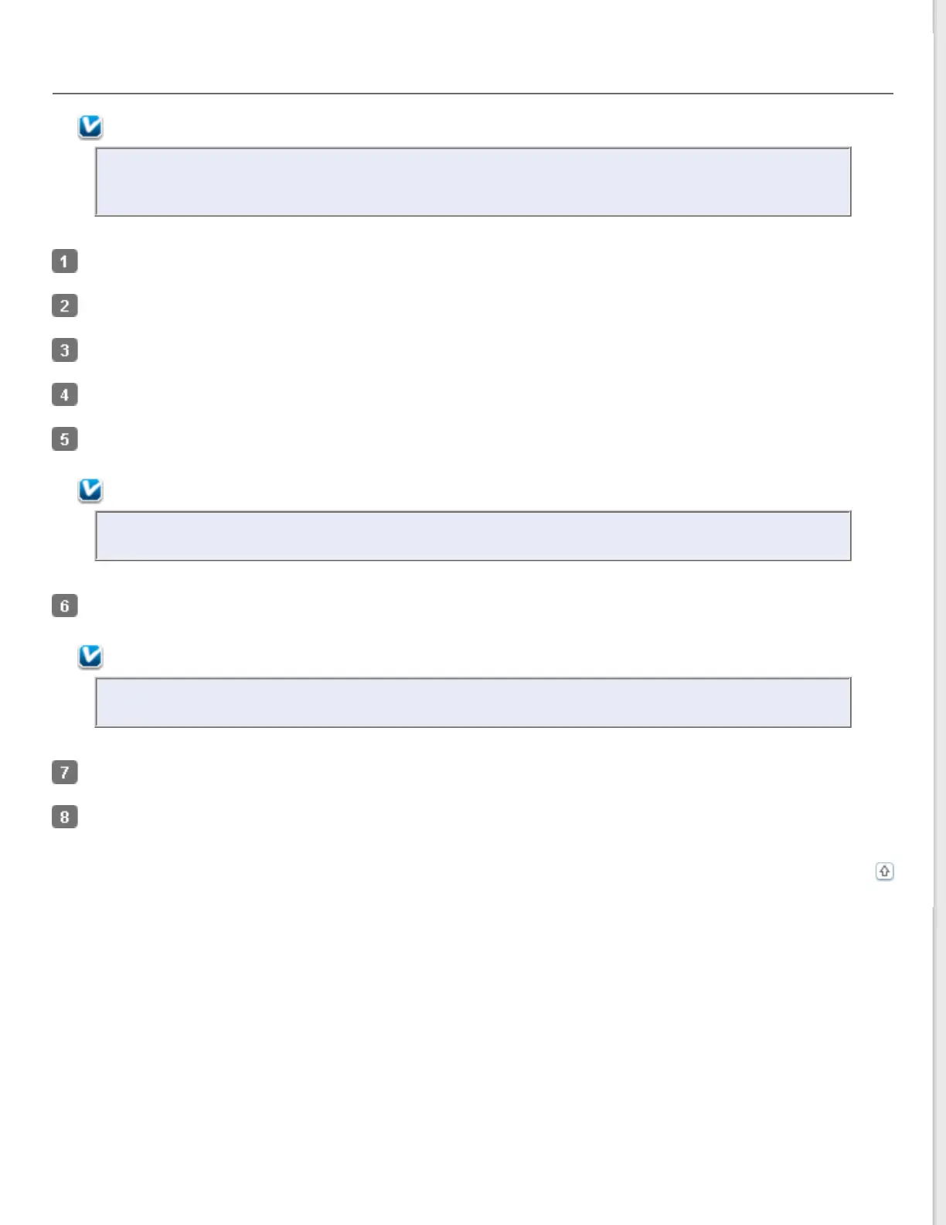Jump to top using the up-arrow icon
Viewport: 946px width, 1225px height.
pos(884,872)
